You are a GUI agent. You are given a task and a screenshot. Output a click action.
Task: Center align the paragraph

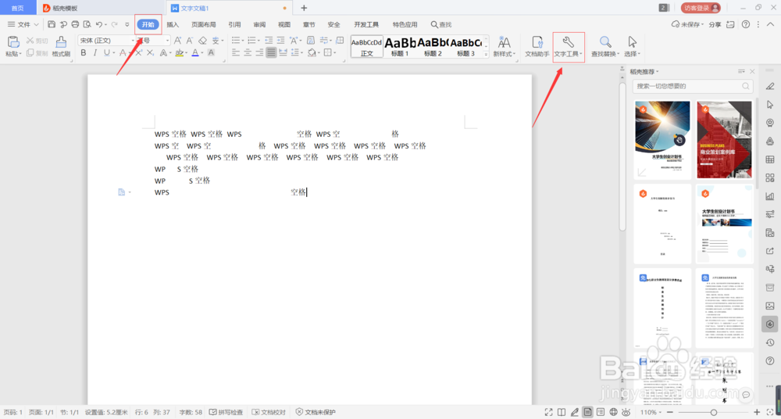pyautogui.click(x=248, y=52)
